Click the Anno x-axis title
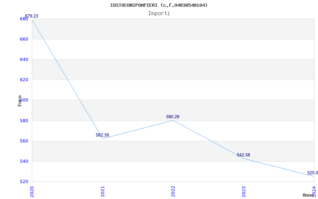This screenshot has width=318, height=199. [308, 195]
